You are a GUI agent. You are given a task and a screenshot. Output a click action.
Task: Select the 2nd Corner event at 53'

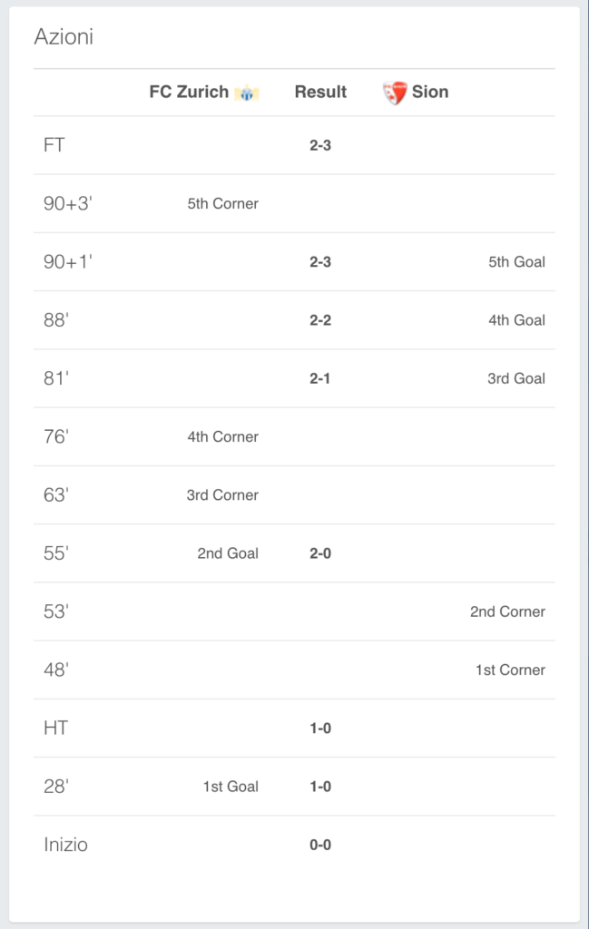508,611
